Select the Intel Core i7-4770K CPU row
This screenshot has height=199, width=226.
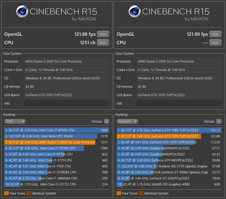tap(56, 154)
